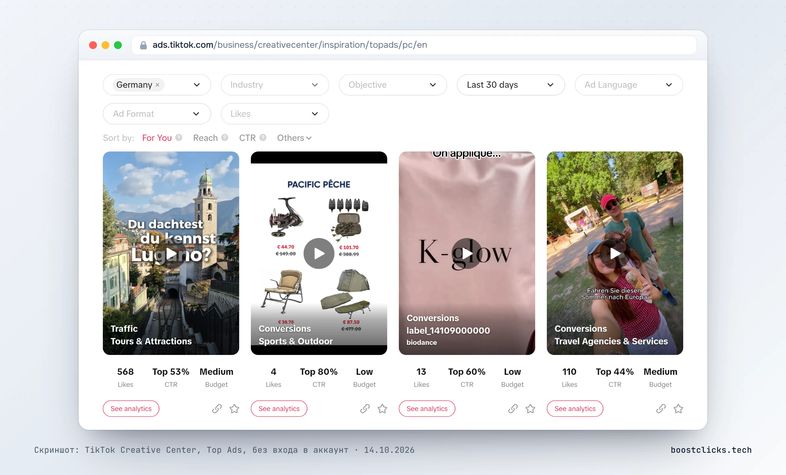
Task: Click the yellow minimize window button
Action: coord(105,45)
